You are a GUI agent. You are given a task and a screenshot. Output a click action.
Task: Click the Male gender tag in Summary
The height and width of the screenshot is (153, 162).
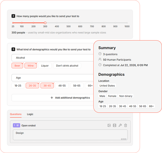102,96
